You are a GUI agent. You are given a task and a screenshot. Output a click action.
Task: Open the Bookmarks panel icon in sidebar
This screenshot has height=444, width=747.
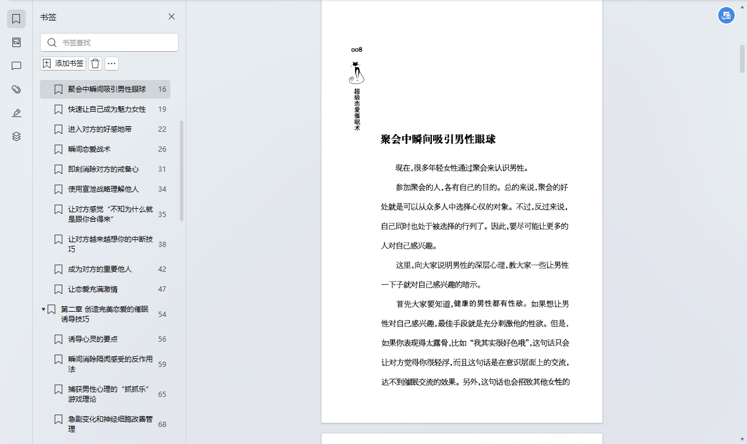16,19
